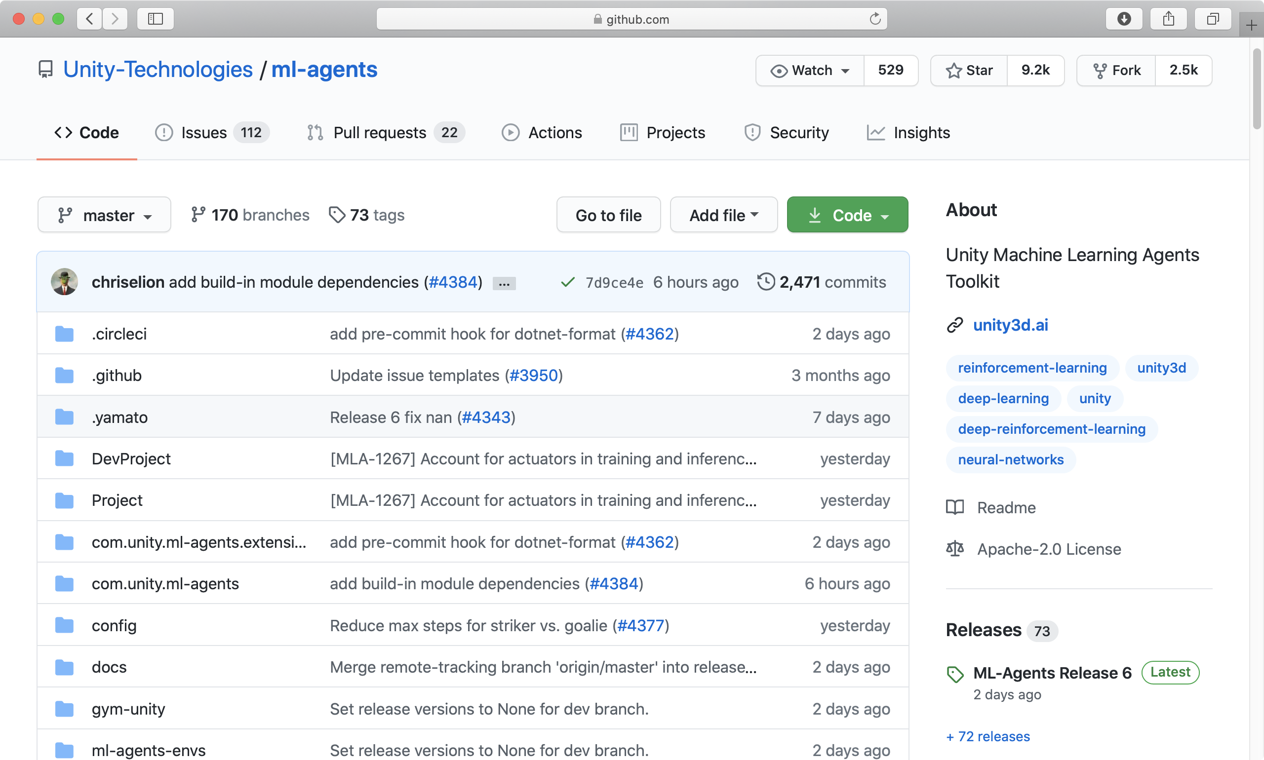The height and width of the screenshot is (760, 1264).
Task: Switch to the Code tab
Action: [86, 133]
